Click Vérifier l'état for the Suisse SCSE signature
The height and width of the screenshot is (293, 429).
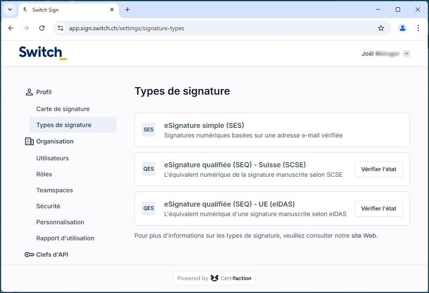[x=378, y=169]
